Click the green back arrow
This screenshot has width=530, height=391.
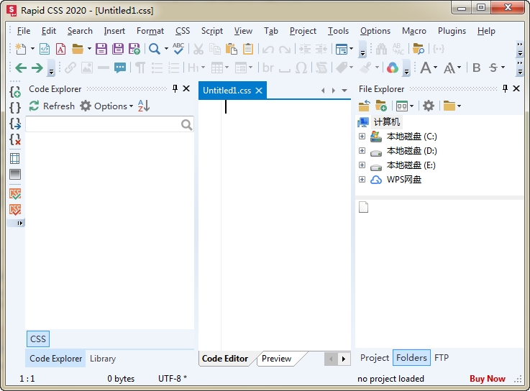click(21, 68)
